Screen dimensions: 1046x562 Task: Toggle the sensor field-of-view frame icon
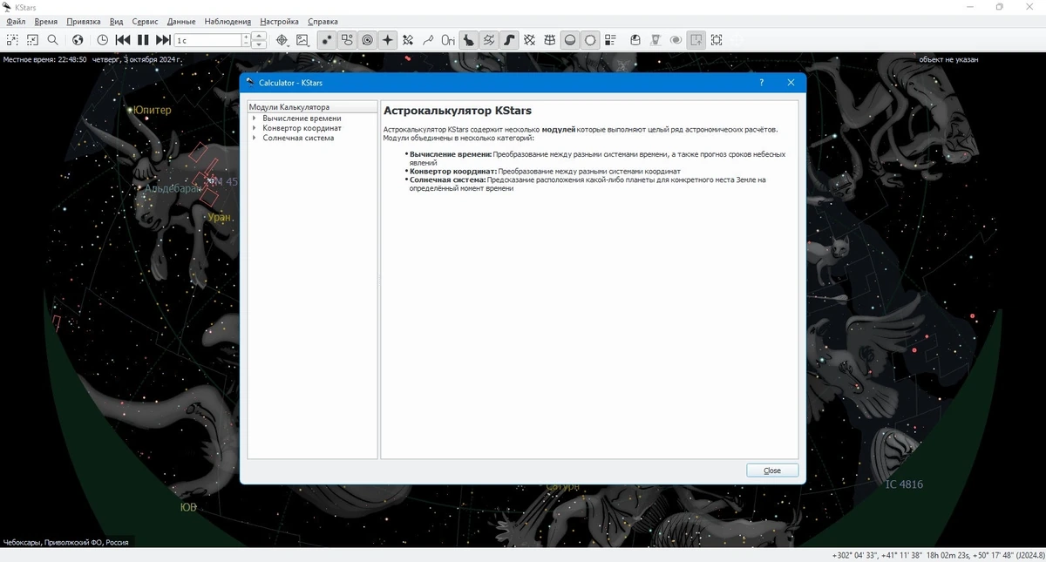pyautogui.click(x=696, y=40)
